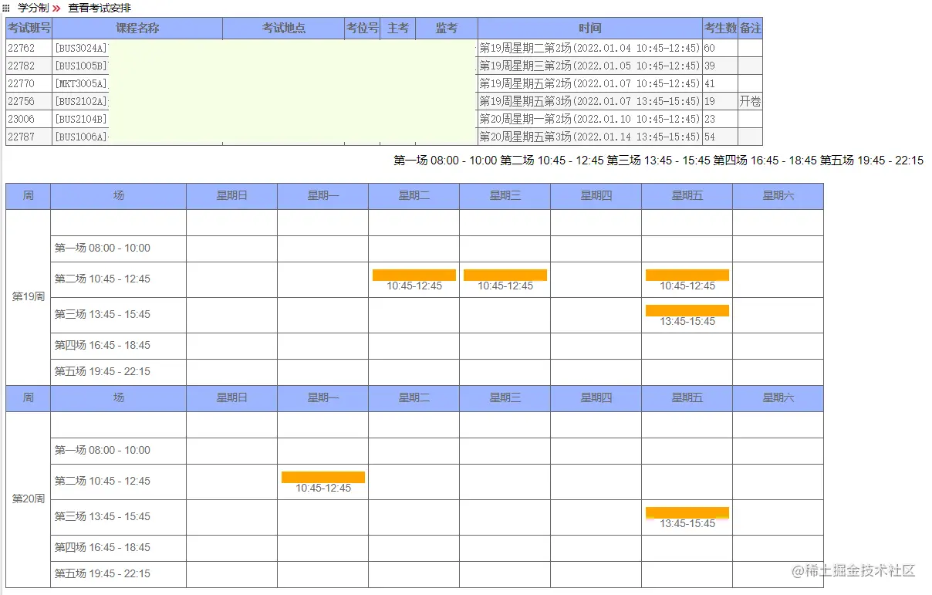Select exam class number 22762

[22, 48]
